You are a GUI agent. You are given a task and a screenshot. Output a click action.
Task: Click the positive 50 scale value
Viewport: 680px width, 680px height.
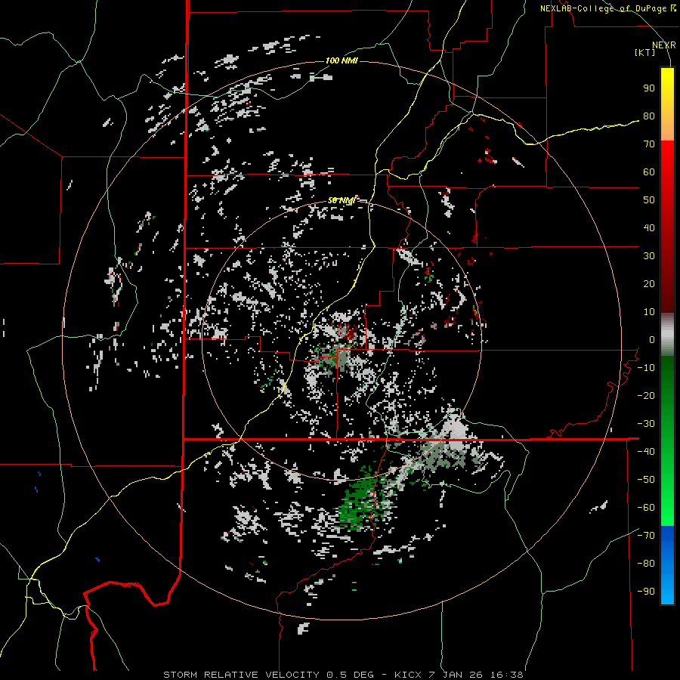649,200
